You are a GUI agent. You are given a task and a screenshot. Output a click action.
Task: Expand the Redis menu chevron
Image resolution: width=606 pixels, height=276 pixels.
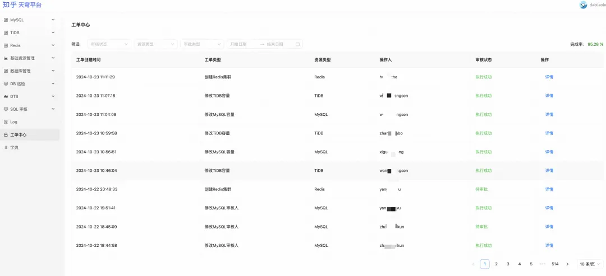(53, 45)
